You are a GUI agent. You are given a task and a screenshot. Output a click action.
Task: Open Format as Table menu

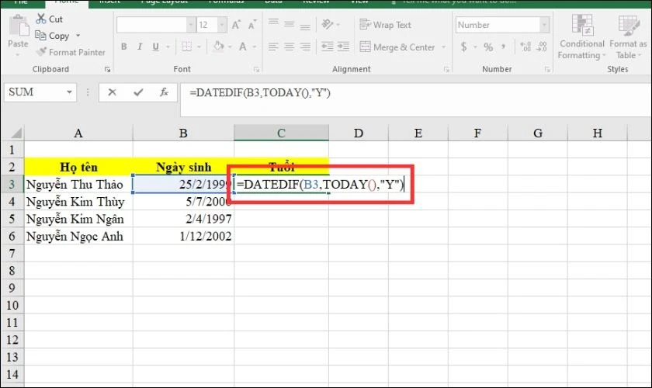pyautogui.click(x=628, y=37)
